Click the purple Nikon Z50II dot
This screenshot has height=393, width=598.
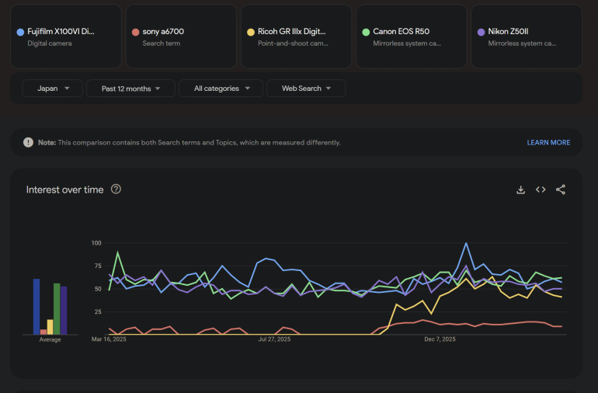click(x=481, y=32)
